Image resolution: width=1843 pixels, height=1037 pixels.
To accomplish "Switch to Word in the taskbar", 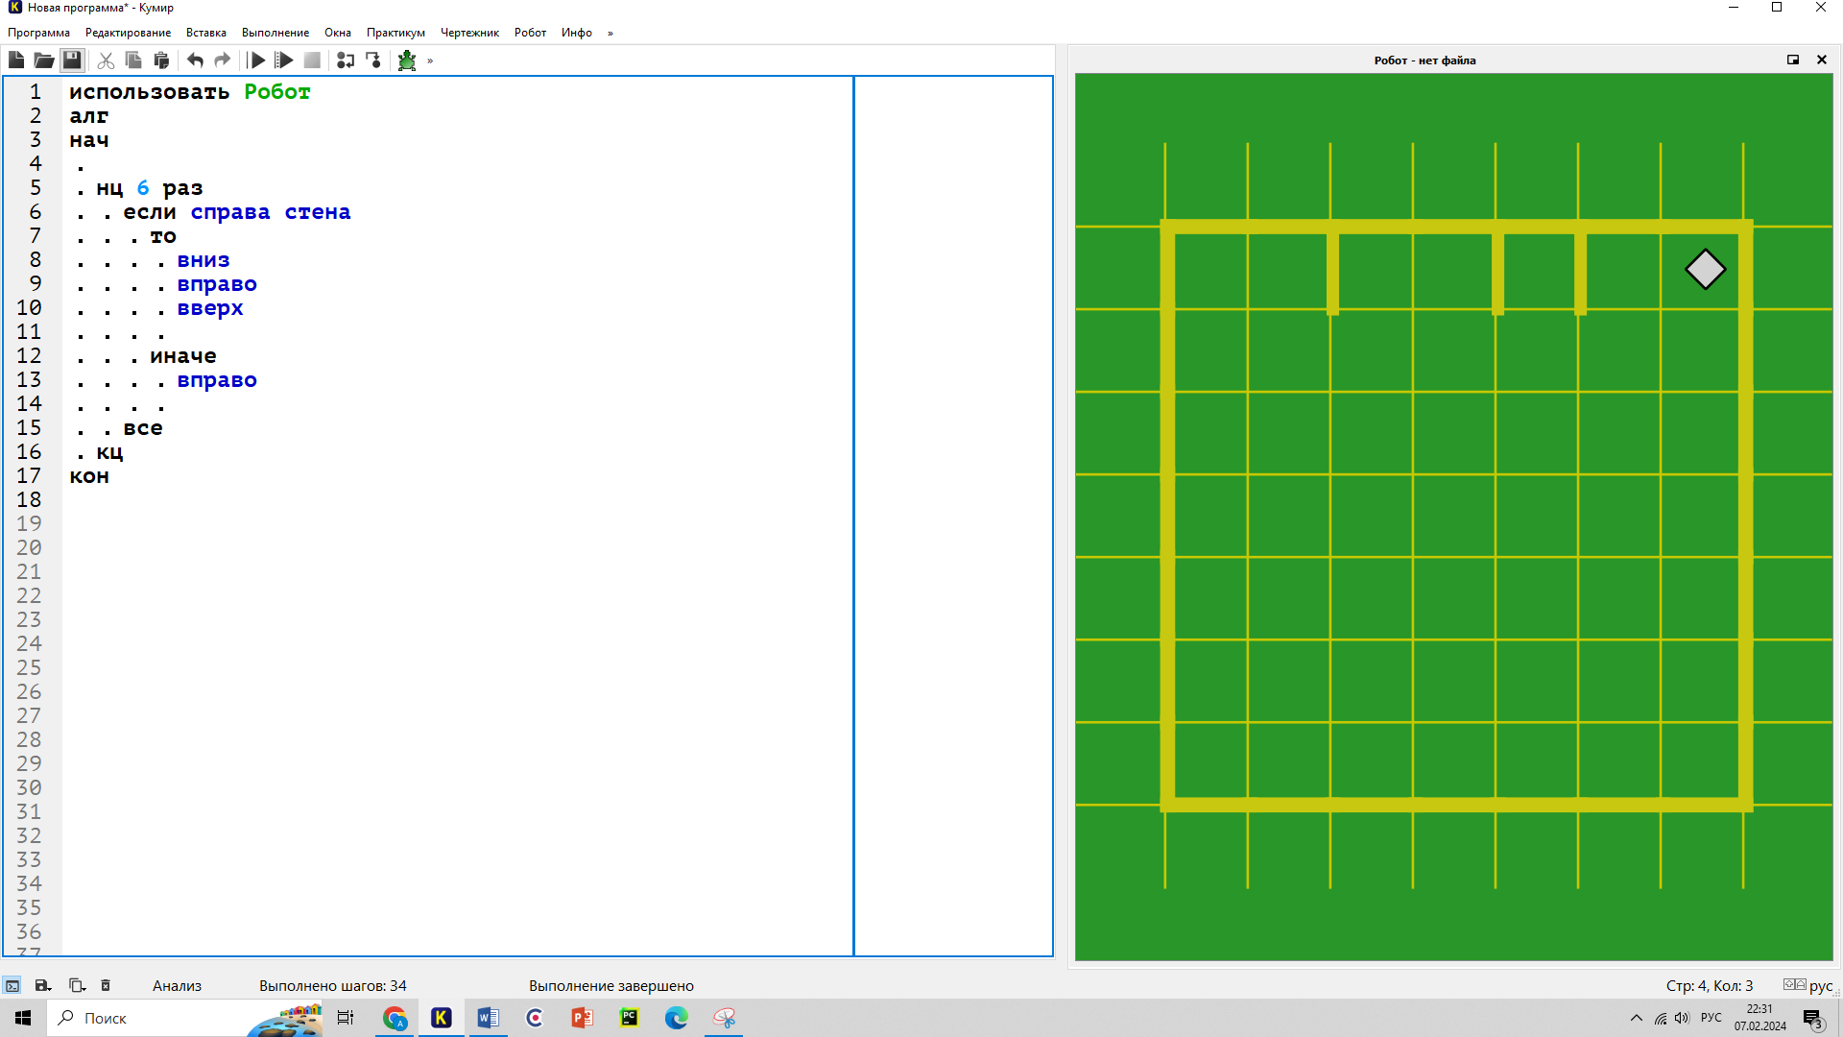I will [x=488, y=1018].
